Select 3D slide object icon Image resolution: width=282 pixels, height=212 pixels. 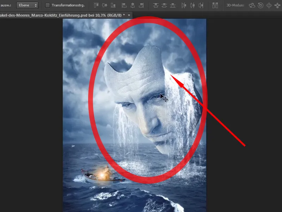[x=277, y=5]
